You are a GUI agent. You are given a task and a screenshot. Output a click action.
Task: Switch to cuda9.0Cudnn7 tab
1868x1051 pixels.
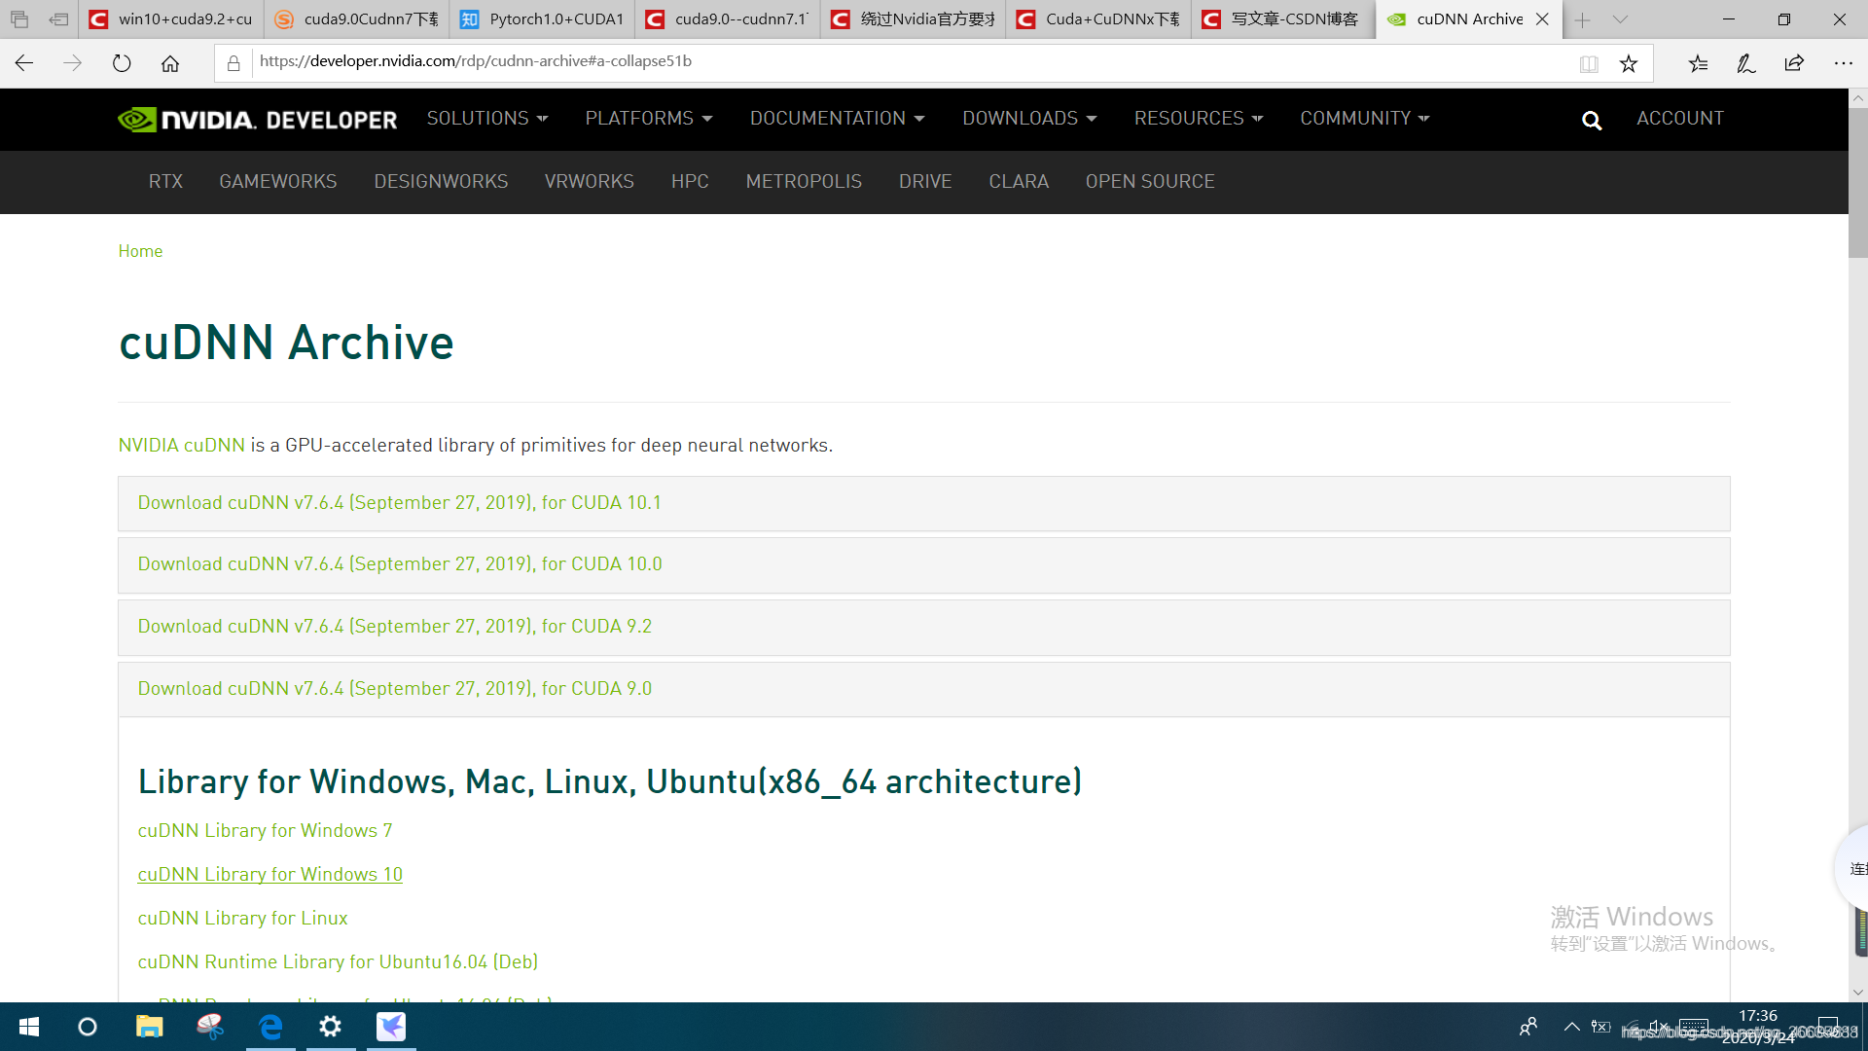356,19
